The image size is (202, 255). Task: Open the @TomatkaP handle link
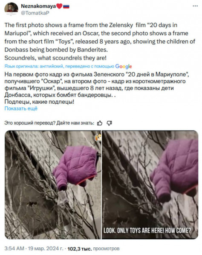click(x=35, y=13)
